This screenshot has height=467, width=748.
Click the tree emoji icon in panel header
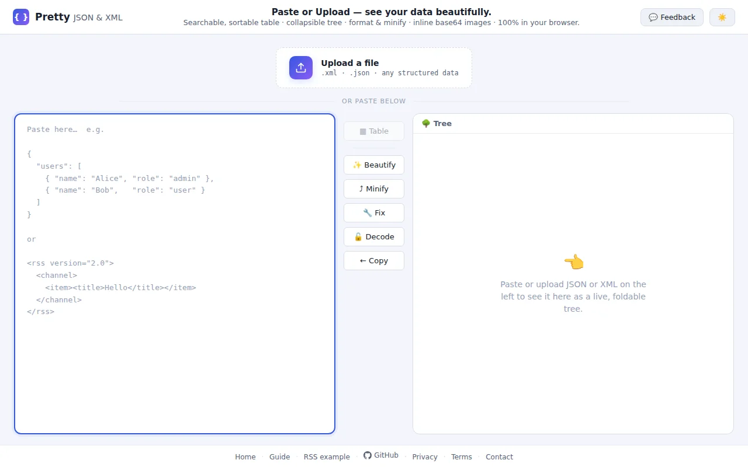pyautogui.click(x=426, y=124)
